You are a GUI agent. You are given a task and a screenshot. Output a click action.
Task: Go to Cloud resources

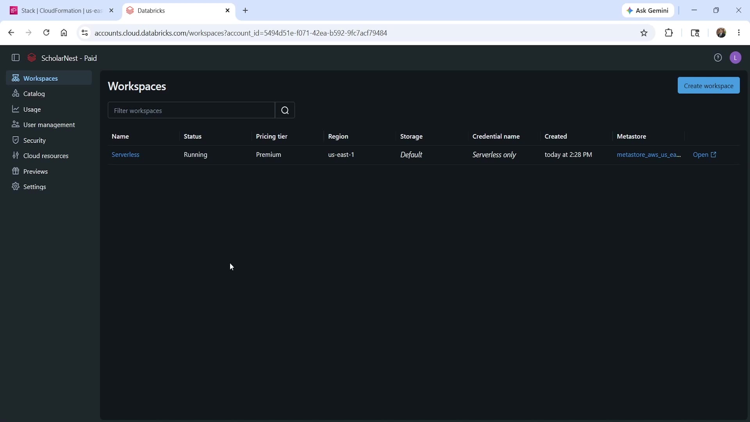49,156
